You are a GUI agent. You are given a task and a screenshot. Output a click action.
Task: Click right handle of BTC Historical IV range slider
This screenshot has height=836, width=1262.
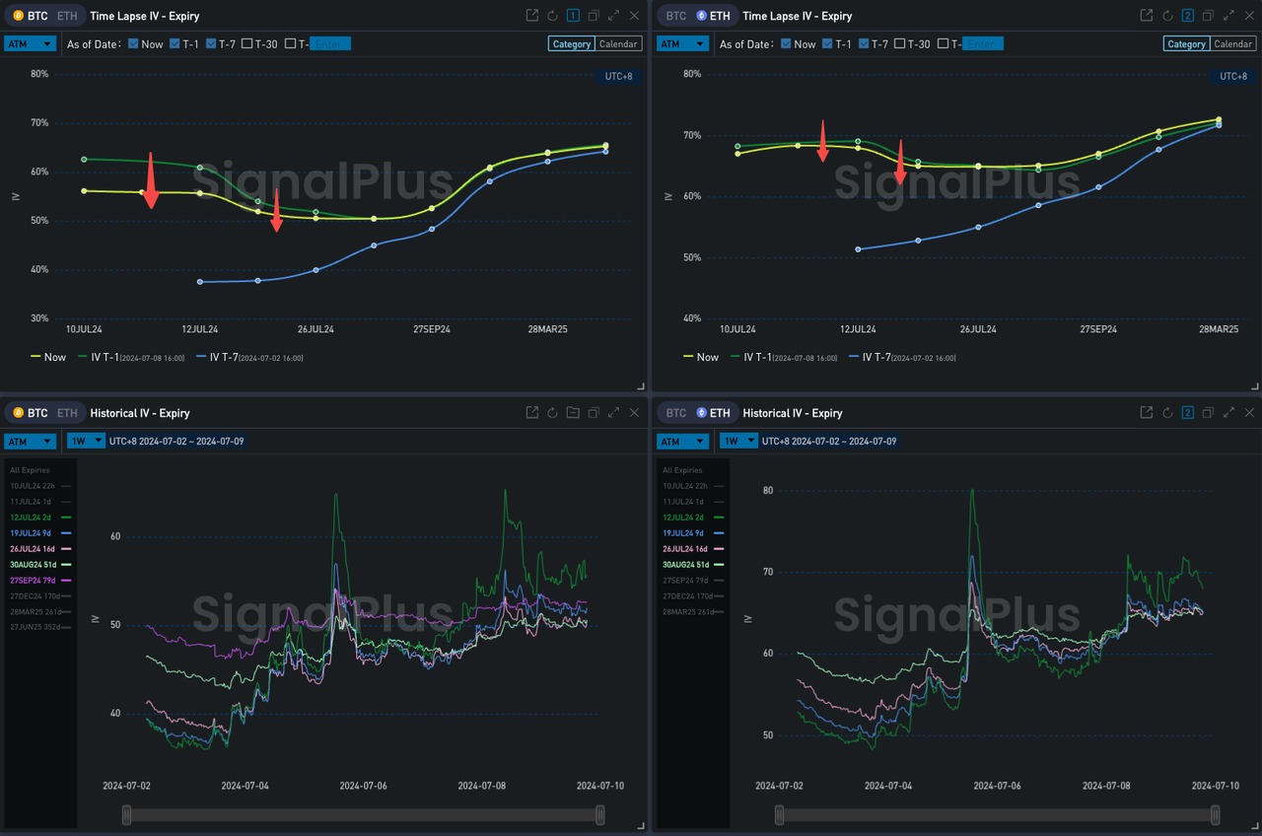(x=600, y=815)
